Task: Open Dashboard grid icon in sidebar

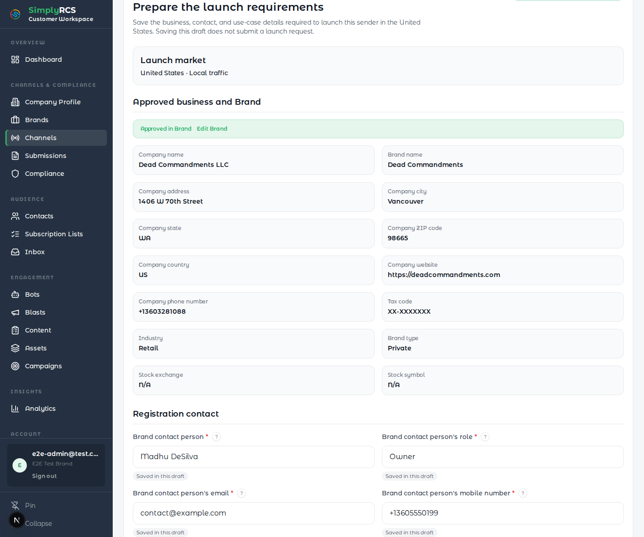Action: pos(15,60)
